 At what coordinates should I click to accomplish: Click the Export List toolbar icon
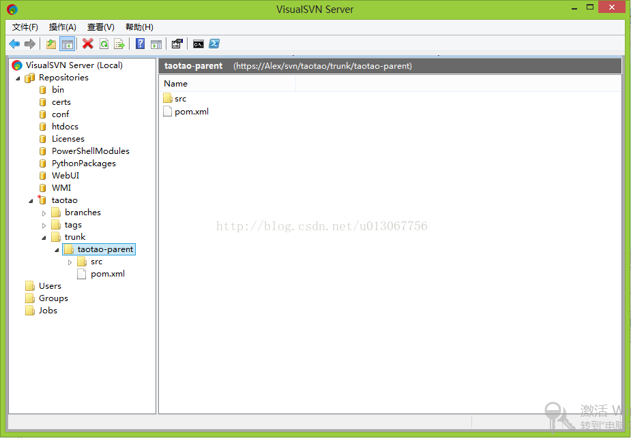pos(119,44)
